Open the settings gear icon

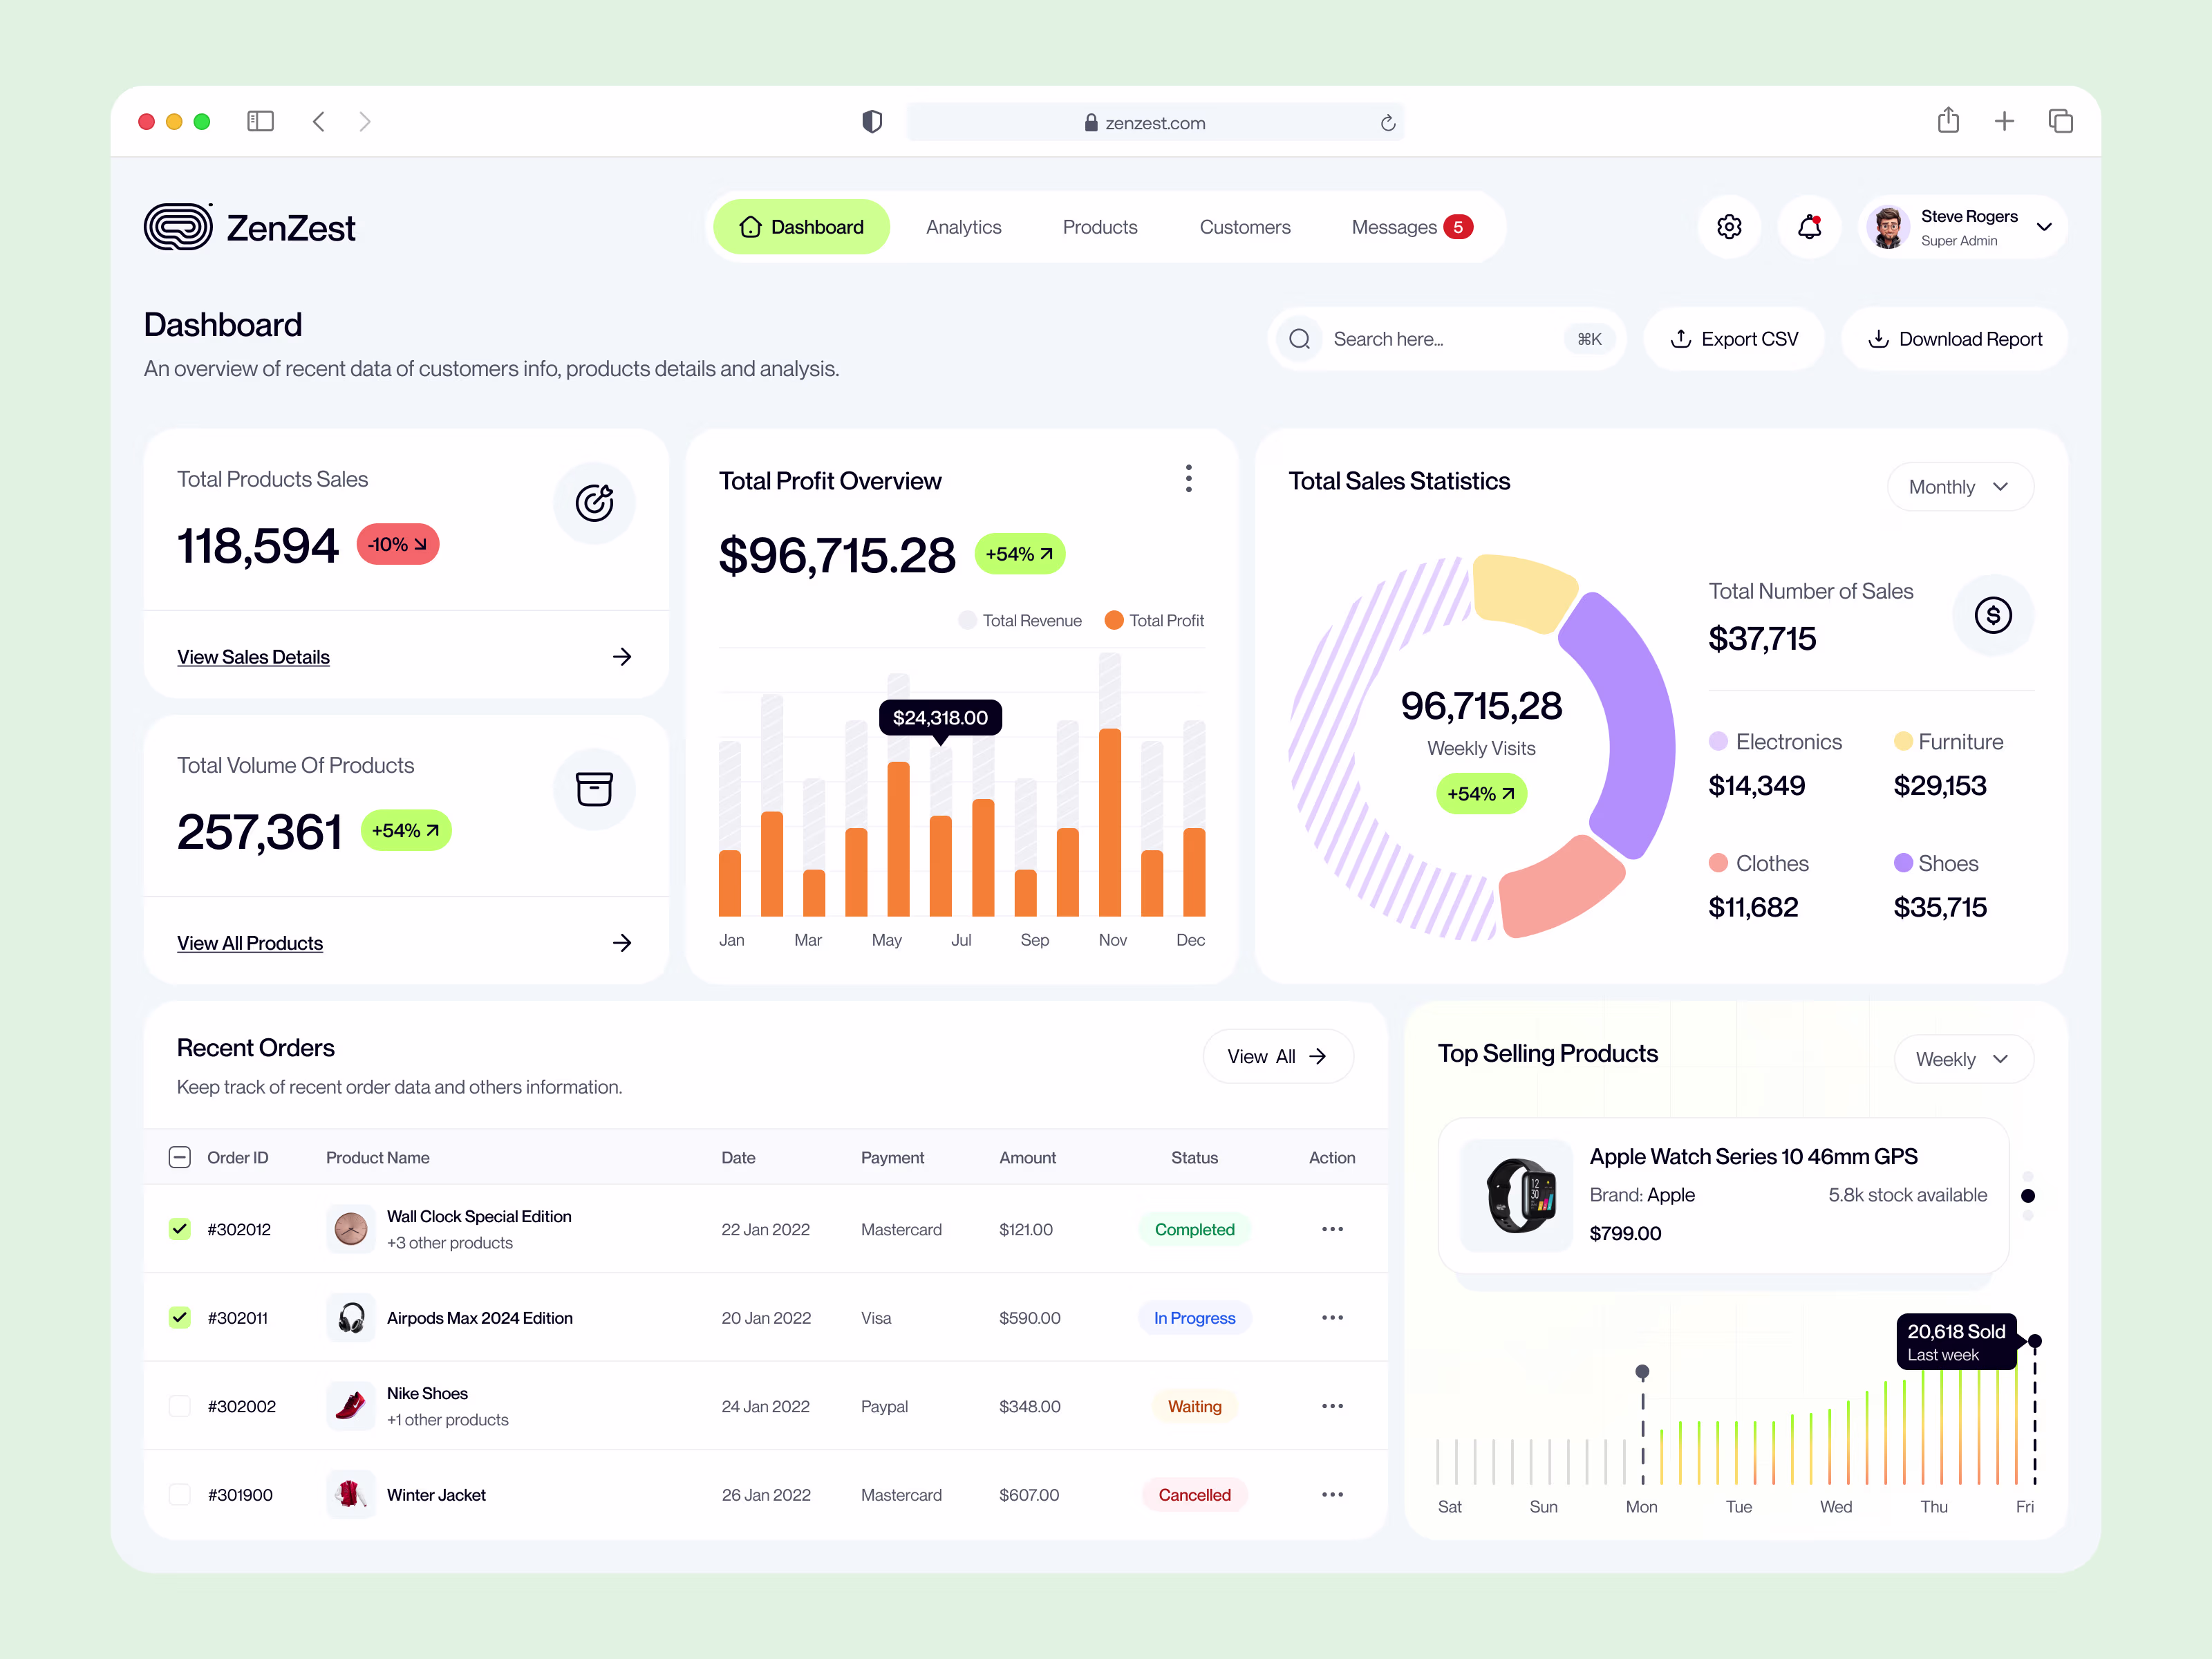coord(1729,226)
